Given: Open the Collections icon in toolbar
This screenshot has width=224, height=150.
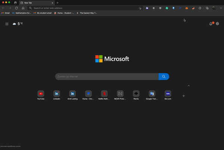Looking at the screenshot, I should click(207, 8).
